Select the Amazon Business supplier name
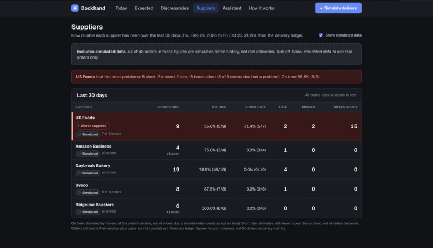Screen dimensions: 433x248 [93, 147]
